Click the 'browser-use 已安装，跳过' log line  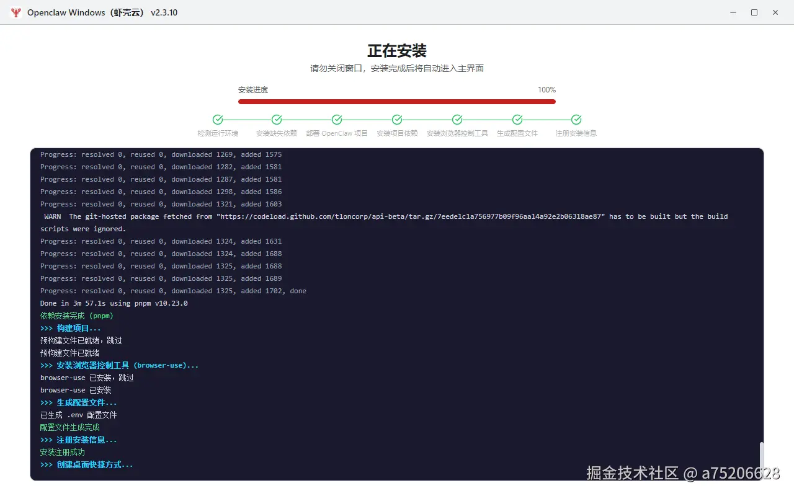(87, 378)
